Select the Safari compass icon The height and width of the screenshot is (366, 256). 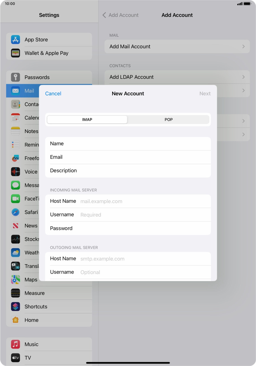pyautogui.click(x=15, y=212)
